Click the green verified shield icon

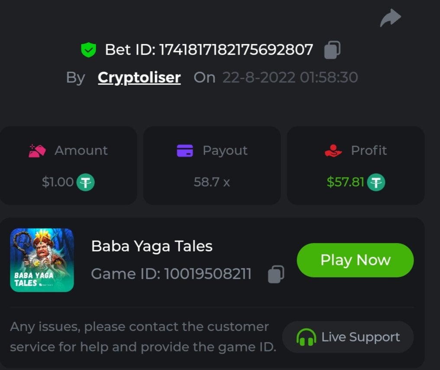88,50
